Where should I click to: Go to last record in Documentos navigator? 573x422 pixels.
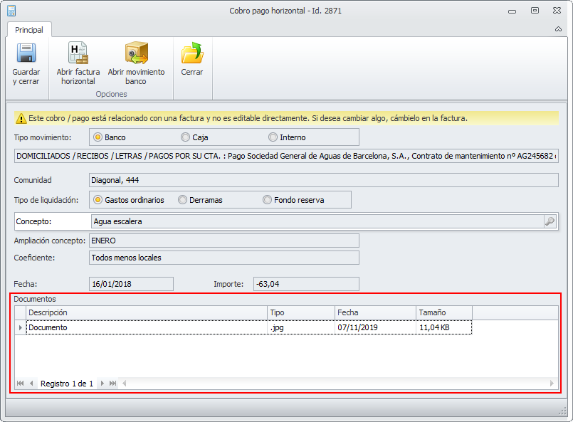(x=112, y=384)
